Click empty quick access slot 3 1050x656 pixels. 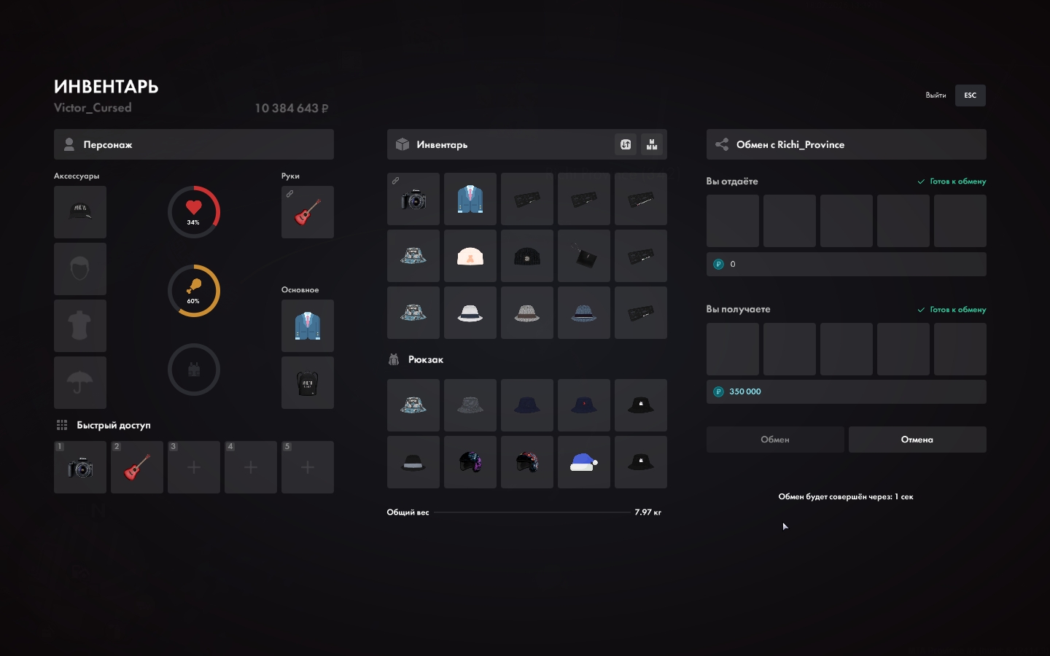pos(194,467)
